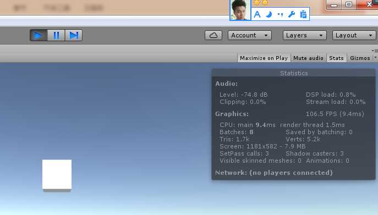Click the Animations: 0 text
The image size is (378, 215).
[327, 161]
